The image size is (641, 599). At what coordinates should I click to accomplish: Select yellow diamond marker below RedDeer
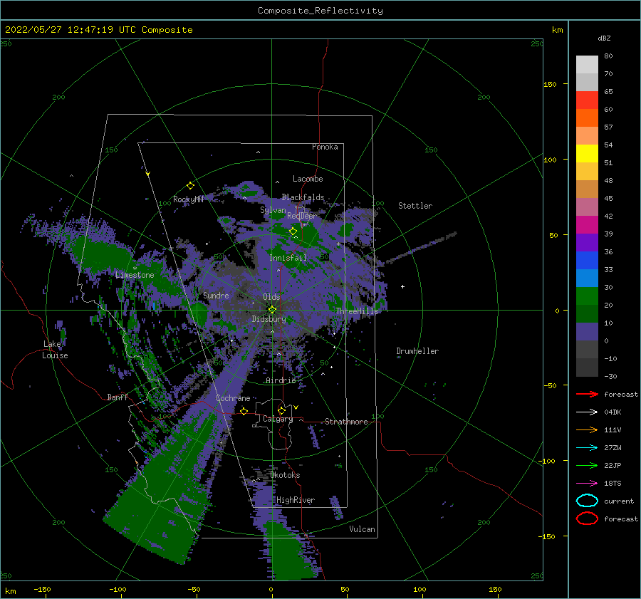pyautogui.click(x=293, y=231)
